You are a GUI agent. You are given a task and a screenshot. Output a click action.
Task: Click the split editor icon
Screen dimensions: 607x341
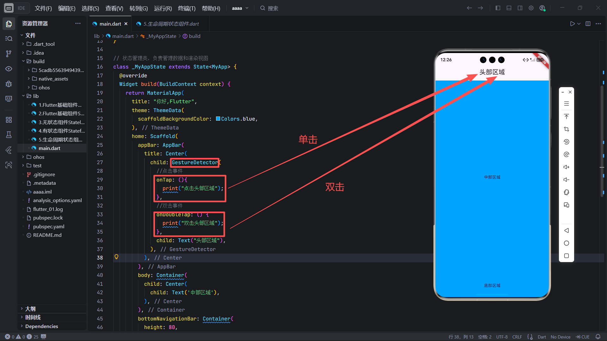(x=588, y=24)
